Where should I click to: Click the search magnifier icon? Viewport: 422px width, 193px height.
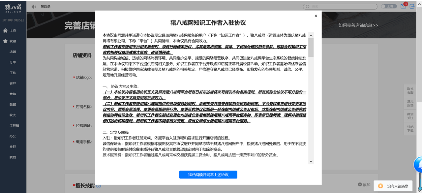pos(308,7)
